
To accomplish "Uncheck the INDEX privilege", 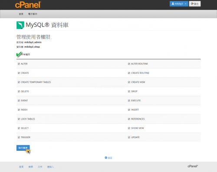I will click(x=19, y=110).
